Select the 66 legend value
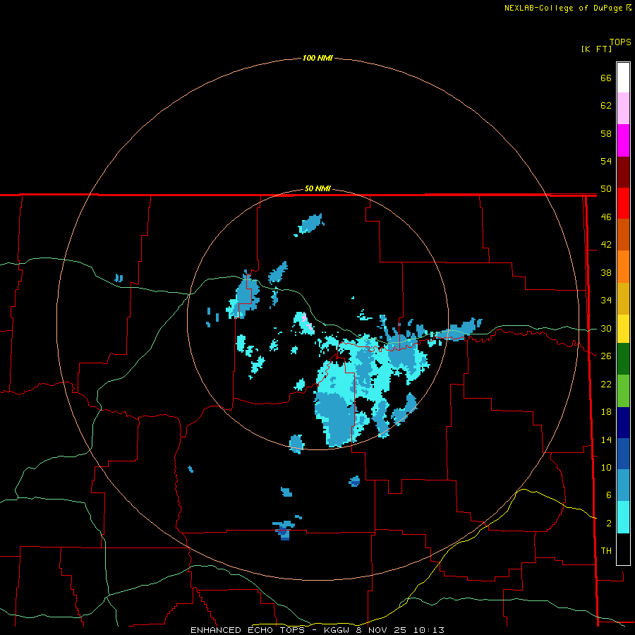 click(606, 78)
